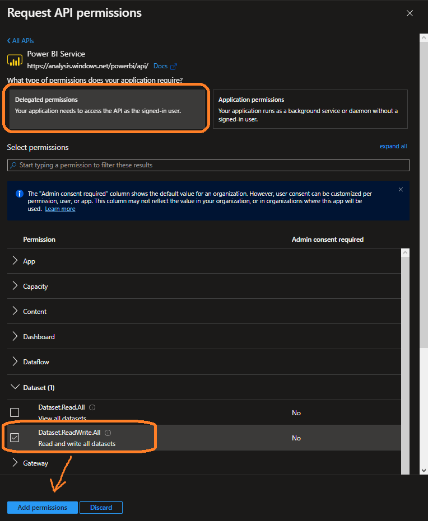Uncheck the Dataset.ReadWrite.All checkbox
Screen dimensions: 428x521
(15, 438)
